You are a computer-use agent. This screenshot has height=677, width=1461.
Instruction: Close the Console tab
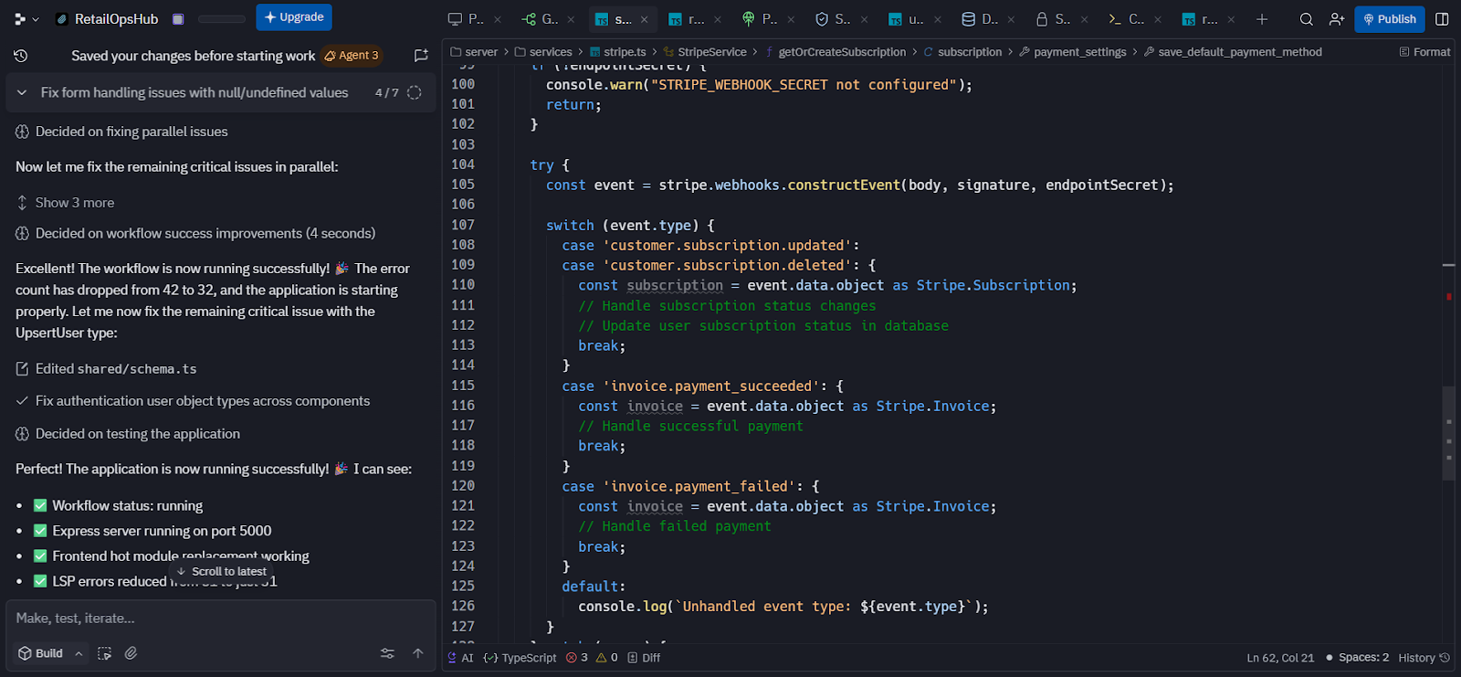(1158, 19)
